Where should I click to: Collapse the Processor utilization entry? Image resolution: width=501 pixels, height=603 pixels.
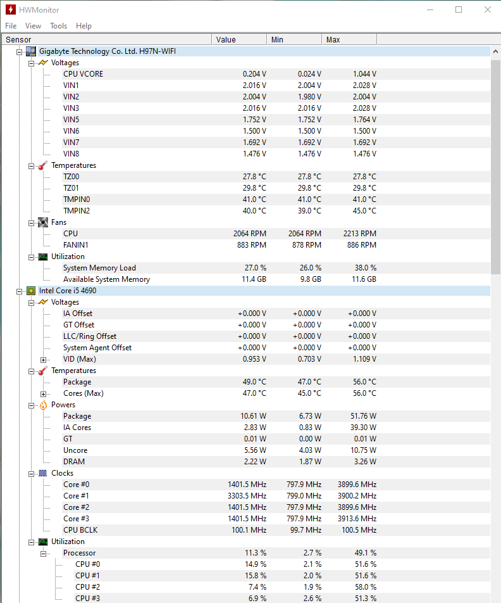click(x=44, y=554)
